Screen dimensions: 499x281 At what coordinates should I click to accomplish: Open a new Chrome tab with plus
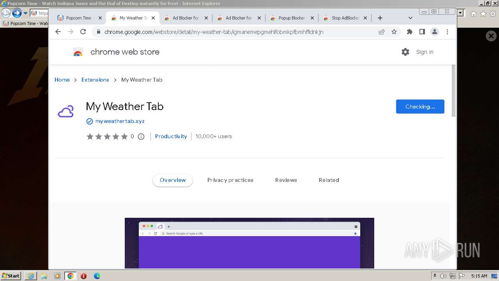click(x=380, y=18)
